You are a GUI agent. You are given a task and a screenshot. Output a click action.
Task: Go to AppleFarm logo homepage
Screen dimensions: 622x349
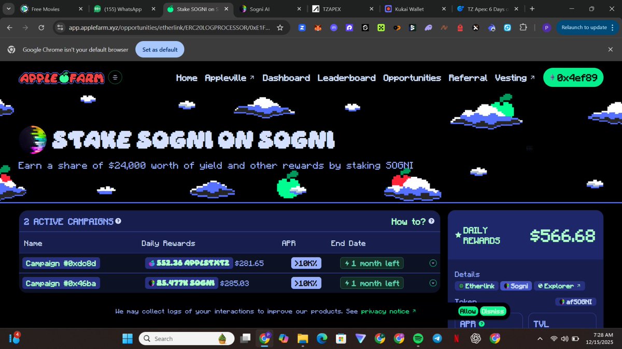[61, 78]
